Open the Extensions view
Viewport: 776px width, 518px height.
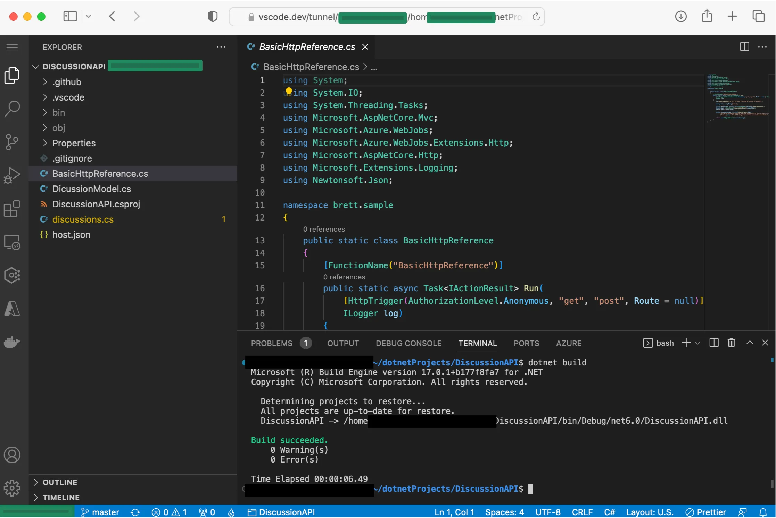12,209
